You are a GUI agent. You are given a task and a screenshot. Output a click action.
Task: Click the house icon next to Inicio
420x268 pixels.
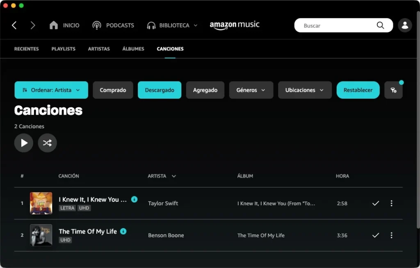click(x=54, y=25)
